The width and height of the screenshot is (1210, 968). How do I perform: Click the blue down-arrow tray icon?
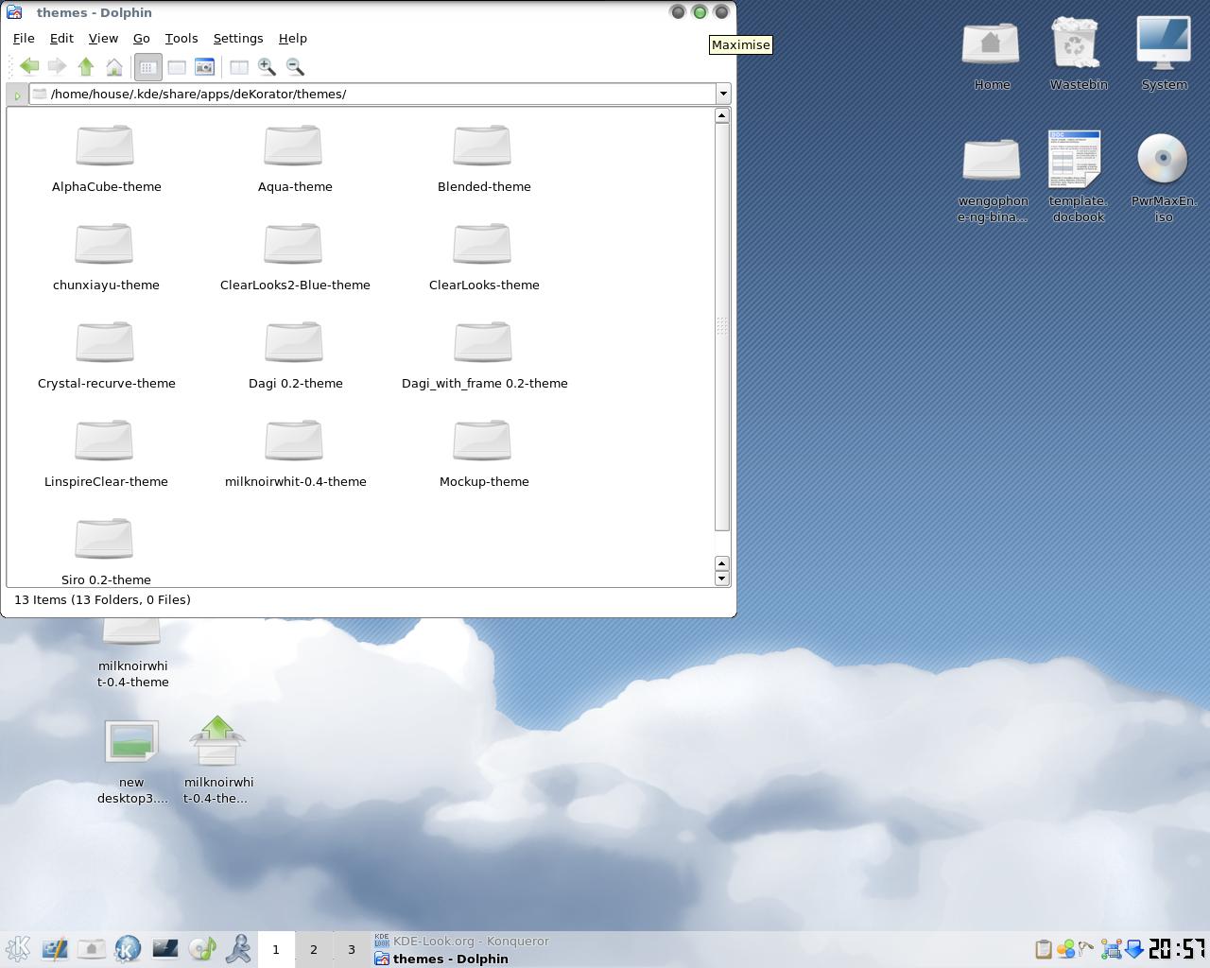coord(1133,949)
